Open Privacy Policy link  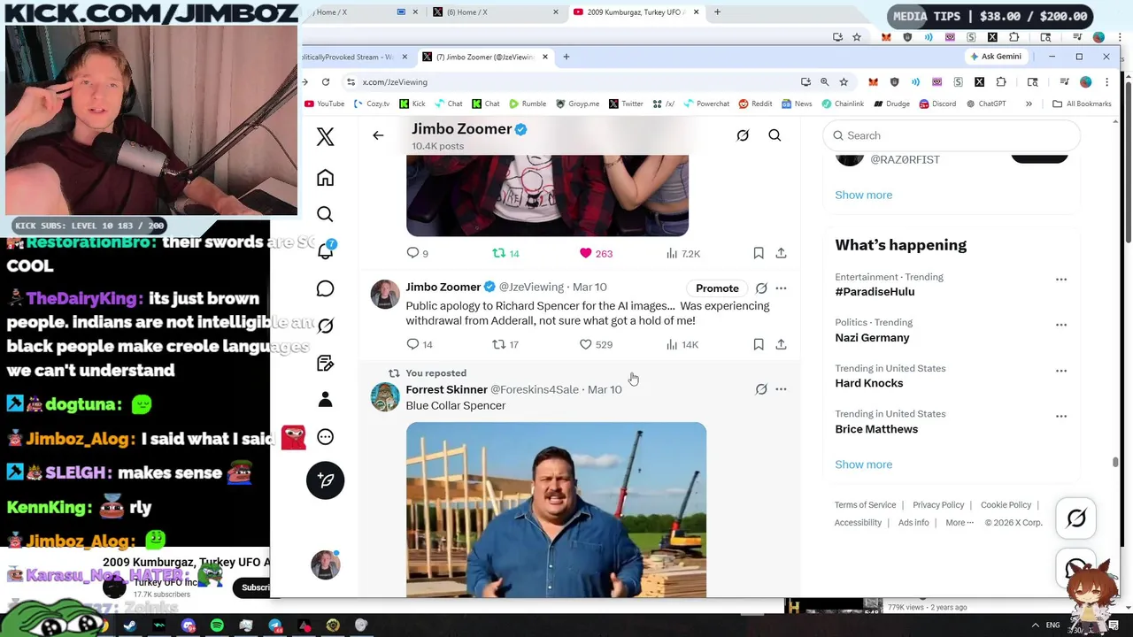pyautogui.click(x=938, y=505)
